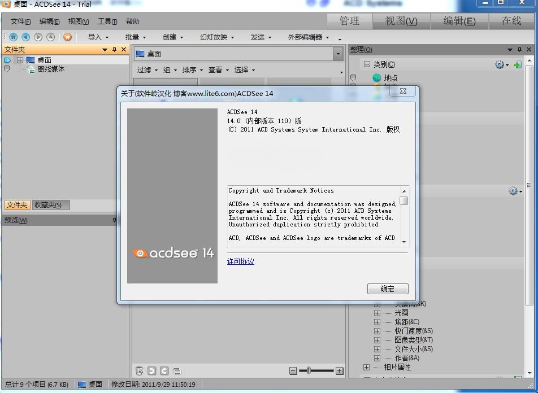Open the 文件 menu
538x393 pixels.
(20, 21)
